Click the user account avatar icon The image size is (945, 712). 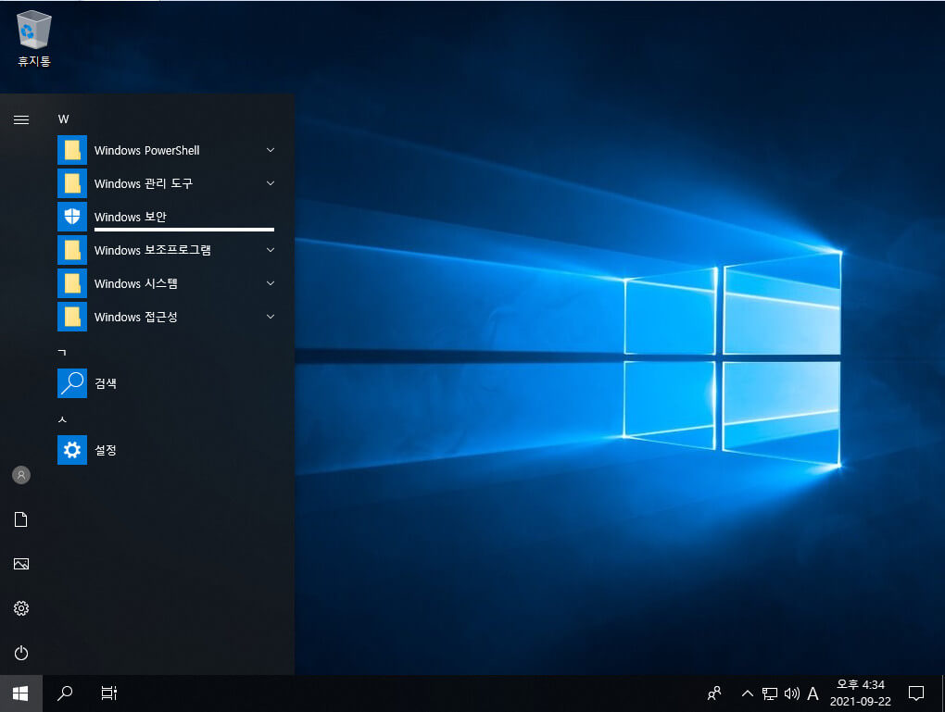tap(21, 475)
